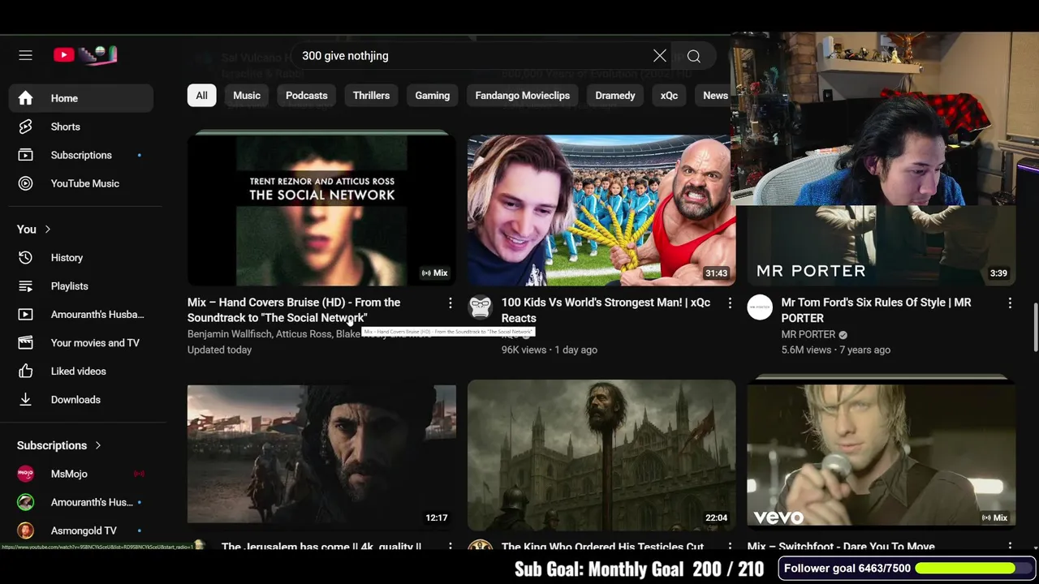Open Liked videos
This screenshot has height=584, width=1039.
81,371
